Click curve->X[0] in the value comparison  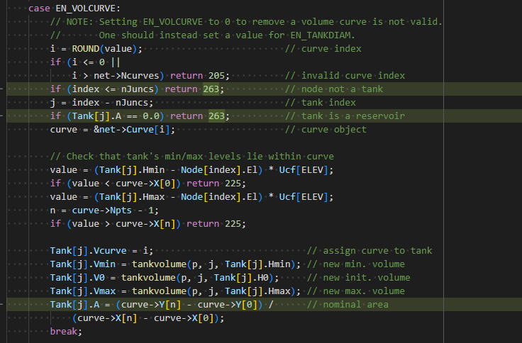[x=148, y=184]
